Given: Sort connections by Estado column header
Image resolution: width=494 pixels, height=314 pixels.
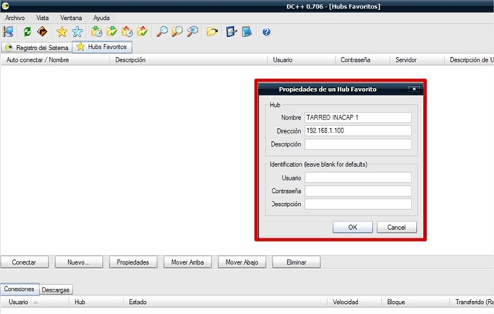Looking at the screenshot, I should pyautogui.click(x=225, y=302).
